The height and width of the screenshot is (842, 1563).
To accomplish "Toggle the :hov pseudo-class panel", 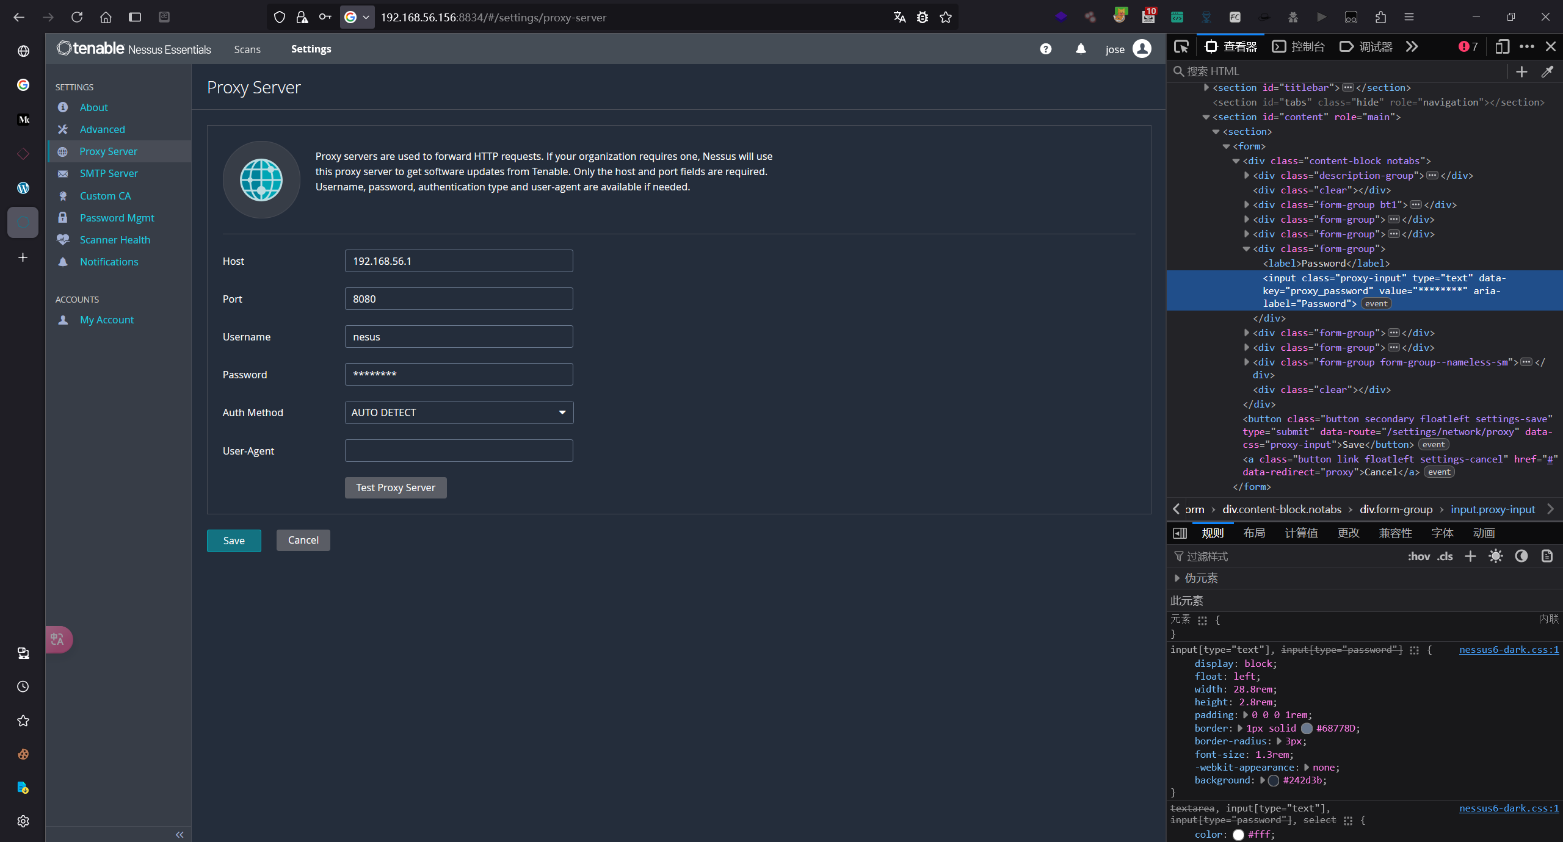I will pyautogui.click(x=1418, y=556).
